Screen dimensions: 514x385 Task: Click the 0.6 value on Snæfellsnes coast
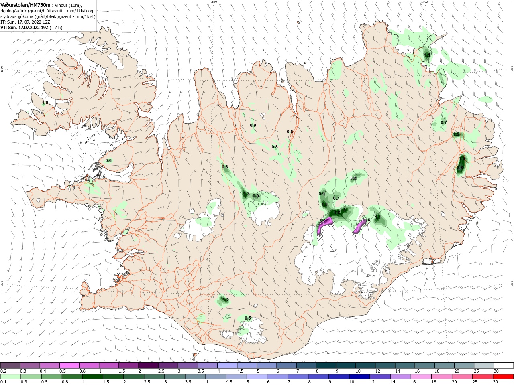[x=108, y=161]
